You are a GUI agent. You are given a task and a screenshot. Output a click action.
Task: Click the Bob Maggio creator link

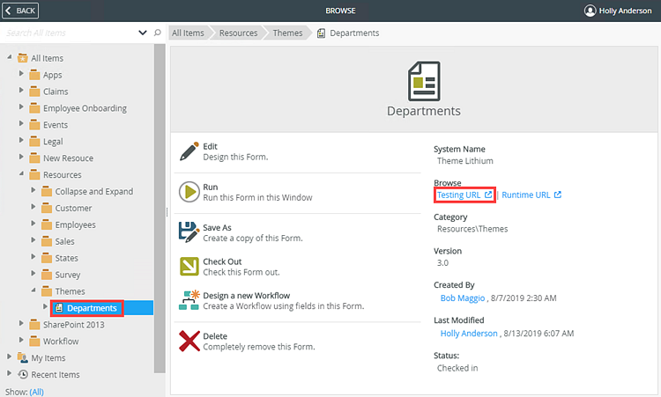point(468,298)
